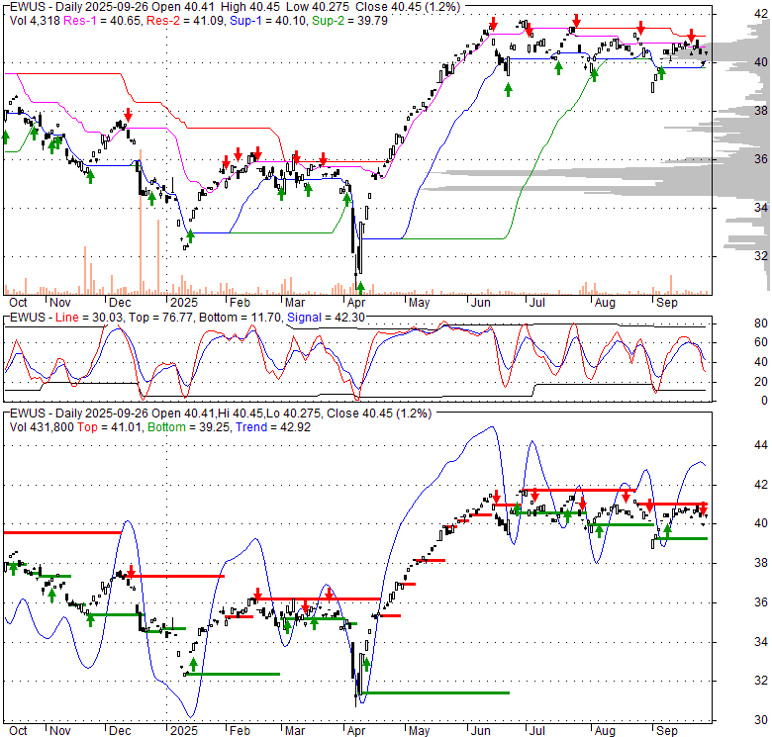Select 'Apr' on the top chart's date axis
This screenshot has height=737, width=772.
click(x=356, y=303)
